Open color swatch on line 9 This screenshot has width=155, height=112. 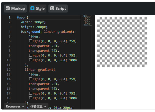[30, 55]
